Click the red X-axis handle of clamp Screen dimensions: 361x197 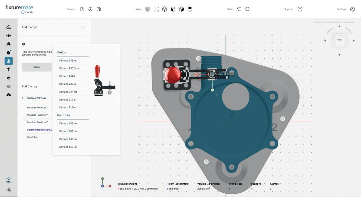pos(196,75)
